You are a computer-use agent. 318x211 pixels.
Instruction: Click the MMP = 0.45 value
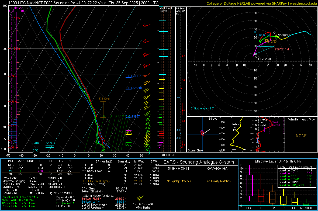tap(36, 193)
